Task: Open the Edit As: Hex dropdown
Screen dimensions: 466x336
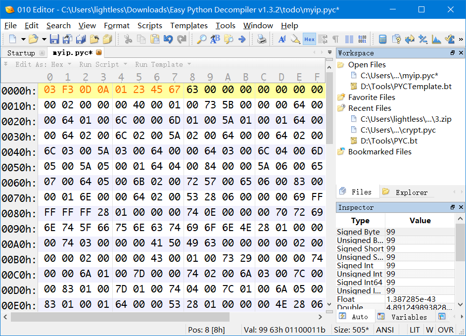Action: 44,64
